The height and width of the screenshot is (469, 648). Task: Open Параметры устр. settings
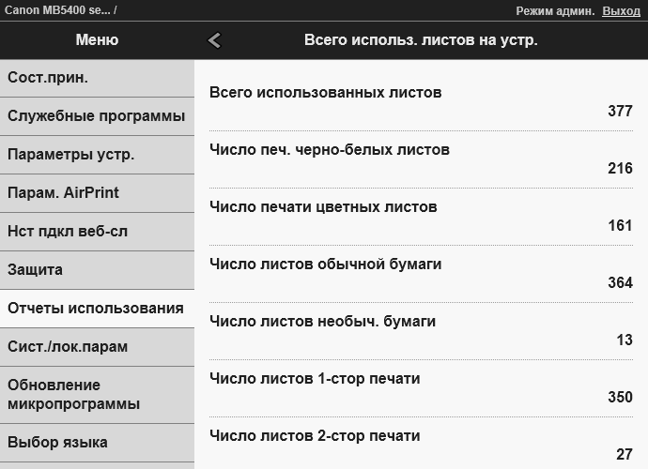coord(97,155)
